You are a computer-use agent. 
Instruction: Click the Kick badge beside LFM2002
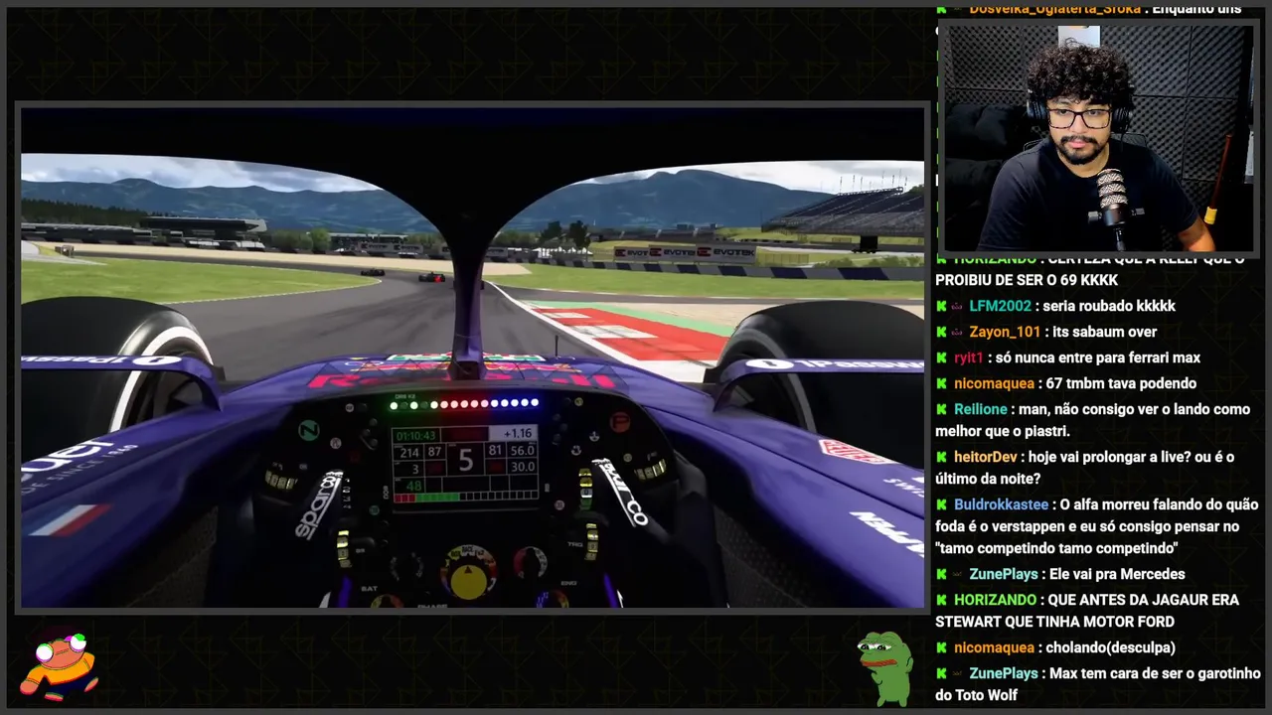pyautogui.click(x=941, y=306)
